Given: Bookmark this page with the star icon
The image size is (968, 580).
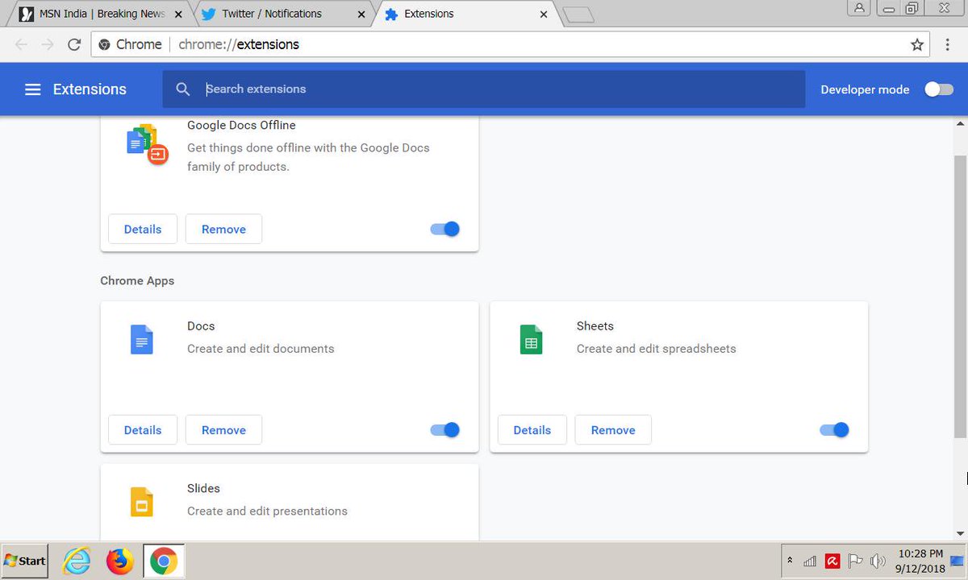Looking at the screenshot, I should pos(917,44).
